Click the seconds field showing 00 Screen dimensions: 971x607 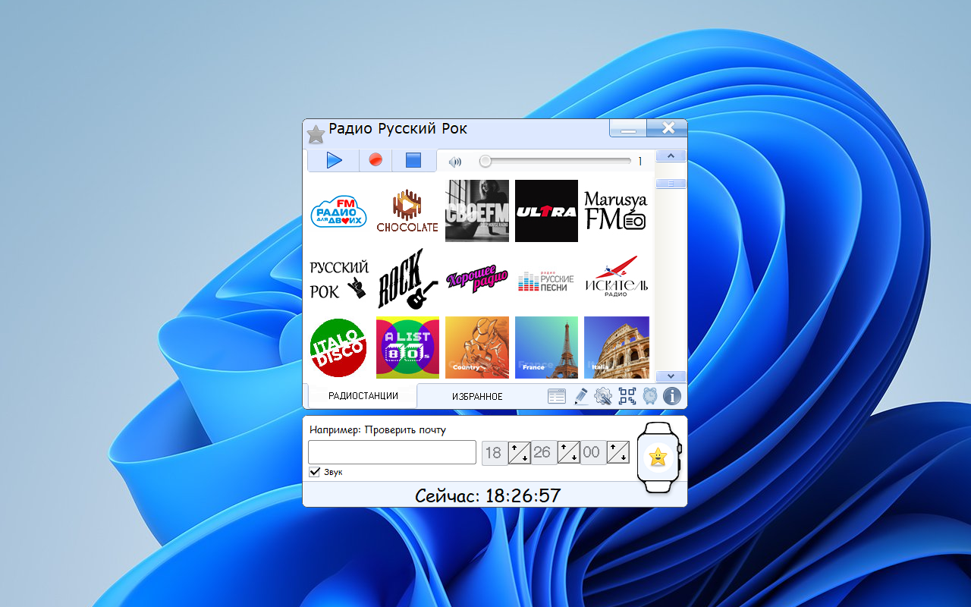pos(592,453)
